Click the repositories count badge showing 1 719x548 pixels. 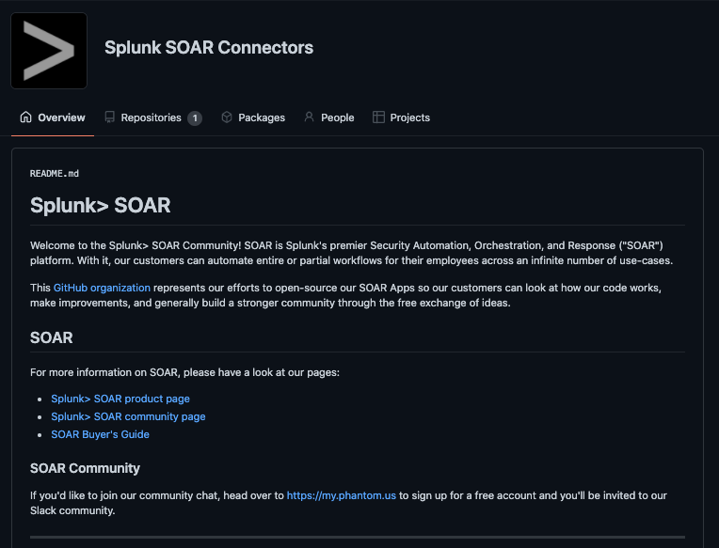pos(195,118)
